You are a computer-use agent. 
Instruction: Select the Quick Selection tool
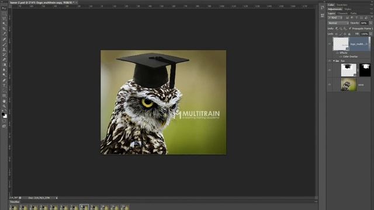[x=4, y=23]
